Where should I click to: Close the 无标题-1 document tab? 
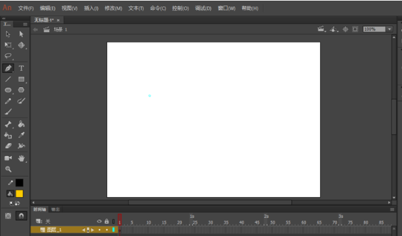tap(58, 20)
